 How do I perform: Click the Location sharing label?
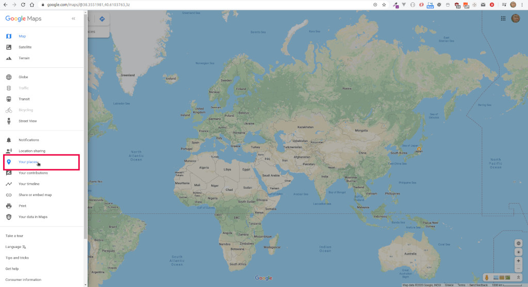click(31, 151)
